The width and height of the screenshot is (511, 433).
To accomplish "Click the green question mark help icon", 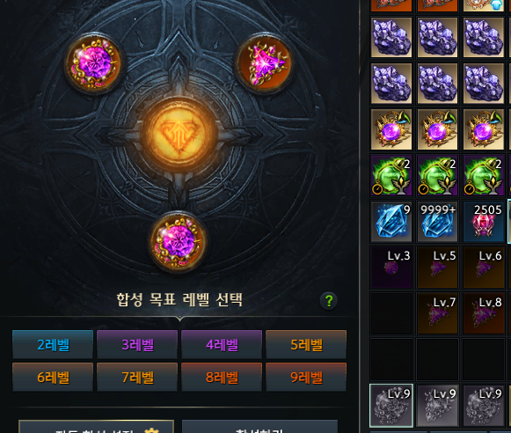I will (x=329, y=300).
